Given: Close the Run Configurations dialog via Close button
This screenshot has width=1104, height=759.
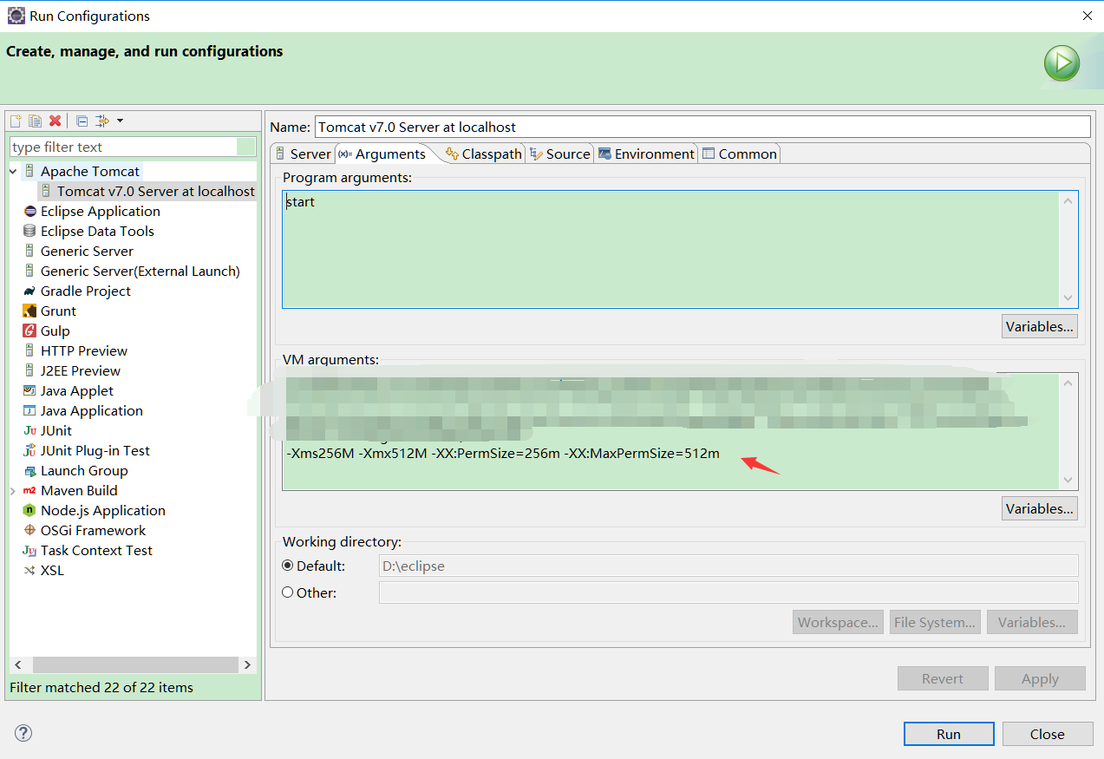Looking at the screenshot, I should click(x=1048, y=734).
